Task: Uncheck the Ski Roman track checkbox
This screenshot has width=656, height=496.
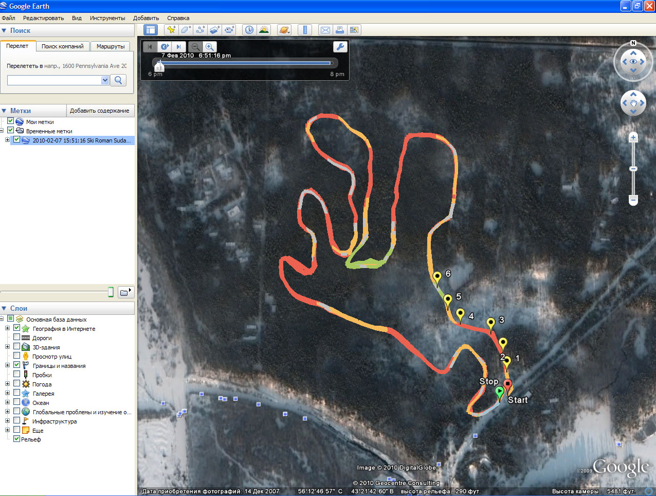Action: tap(16, 140)
